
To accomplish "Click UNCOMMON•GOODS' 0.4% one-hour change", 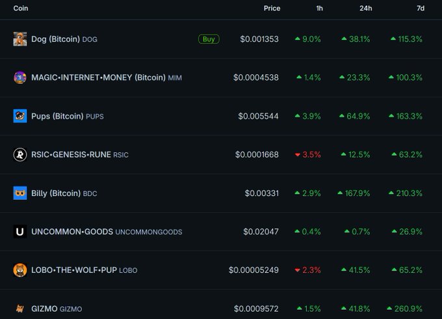I will tap(308, 232).
